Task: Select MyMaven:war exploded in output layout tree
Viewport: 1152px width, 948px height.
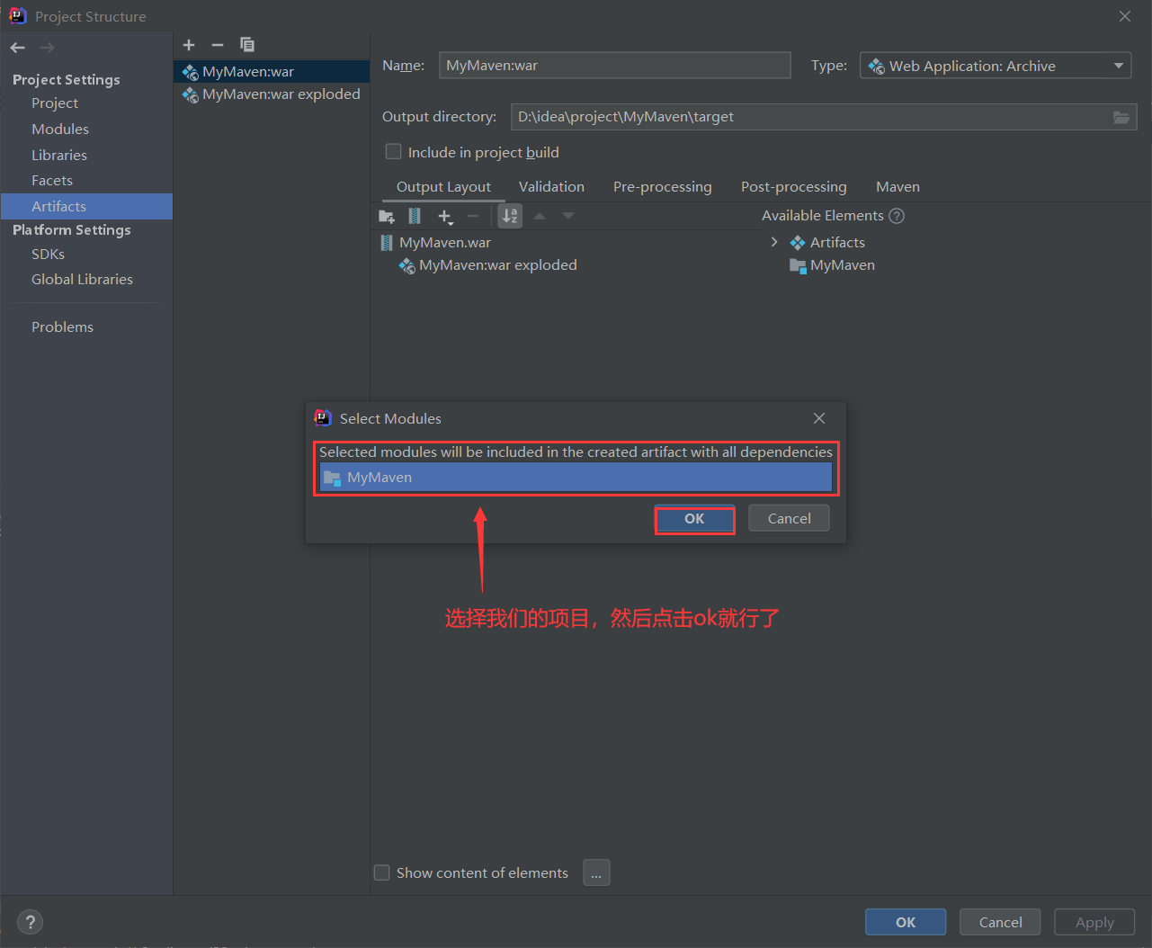Action: 487,265
